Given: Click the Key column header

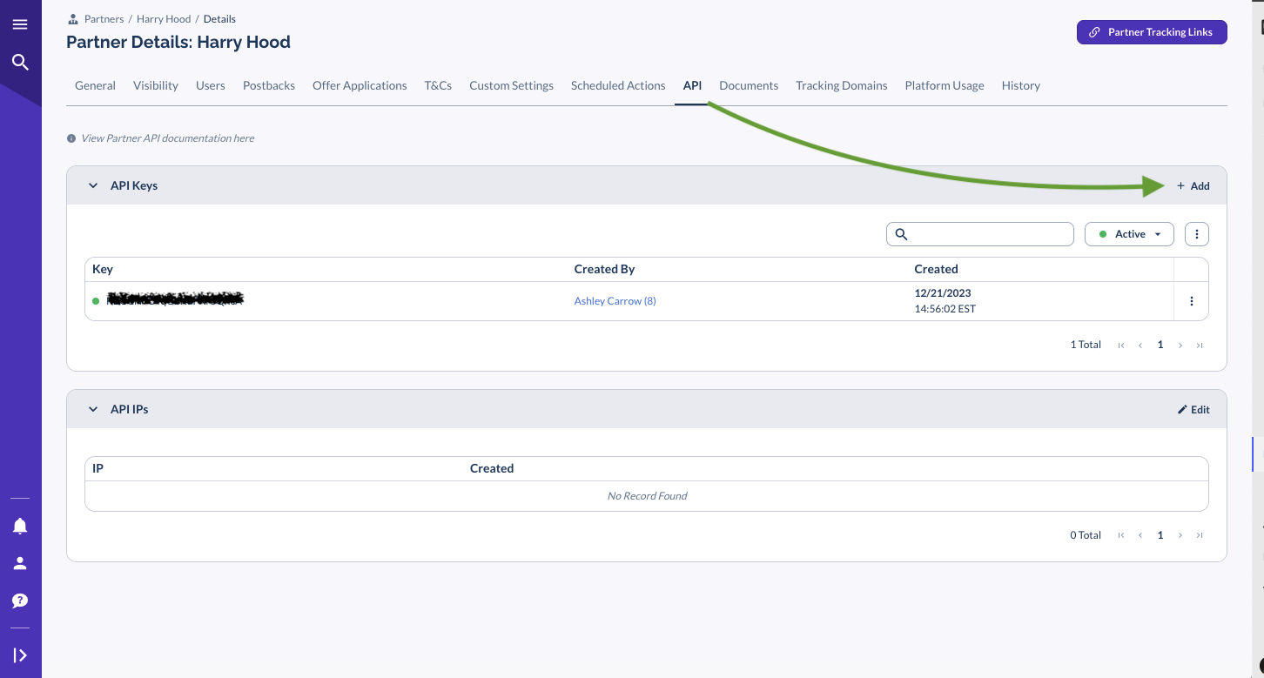Looking at the screenshot, I should (x=103, y=269).
